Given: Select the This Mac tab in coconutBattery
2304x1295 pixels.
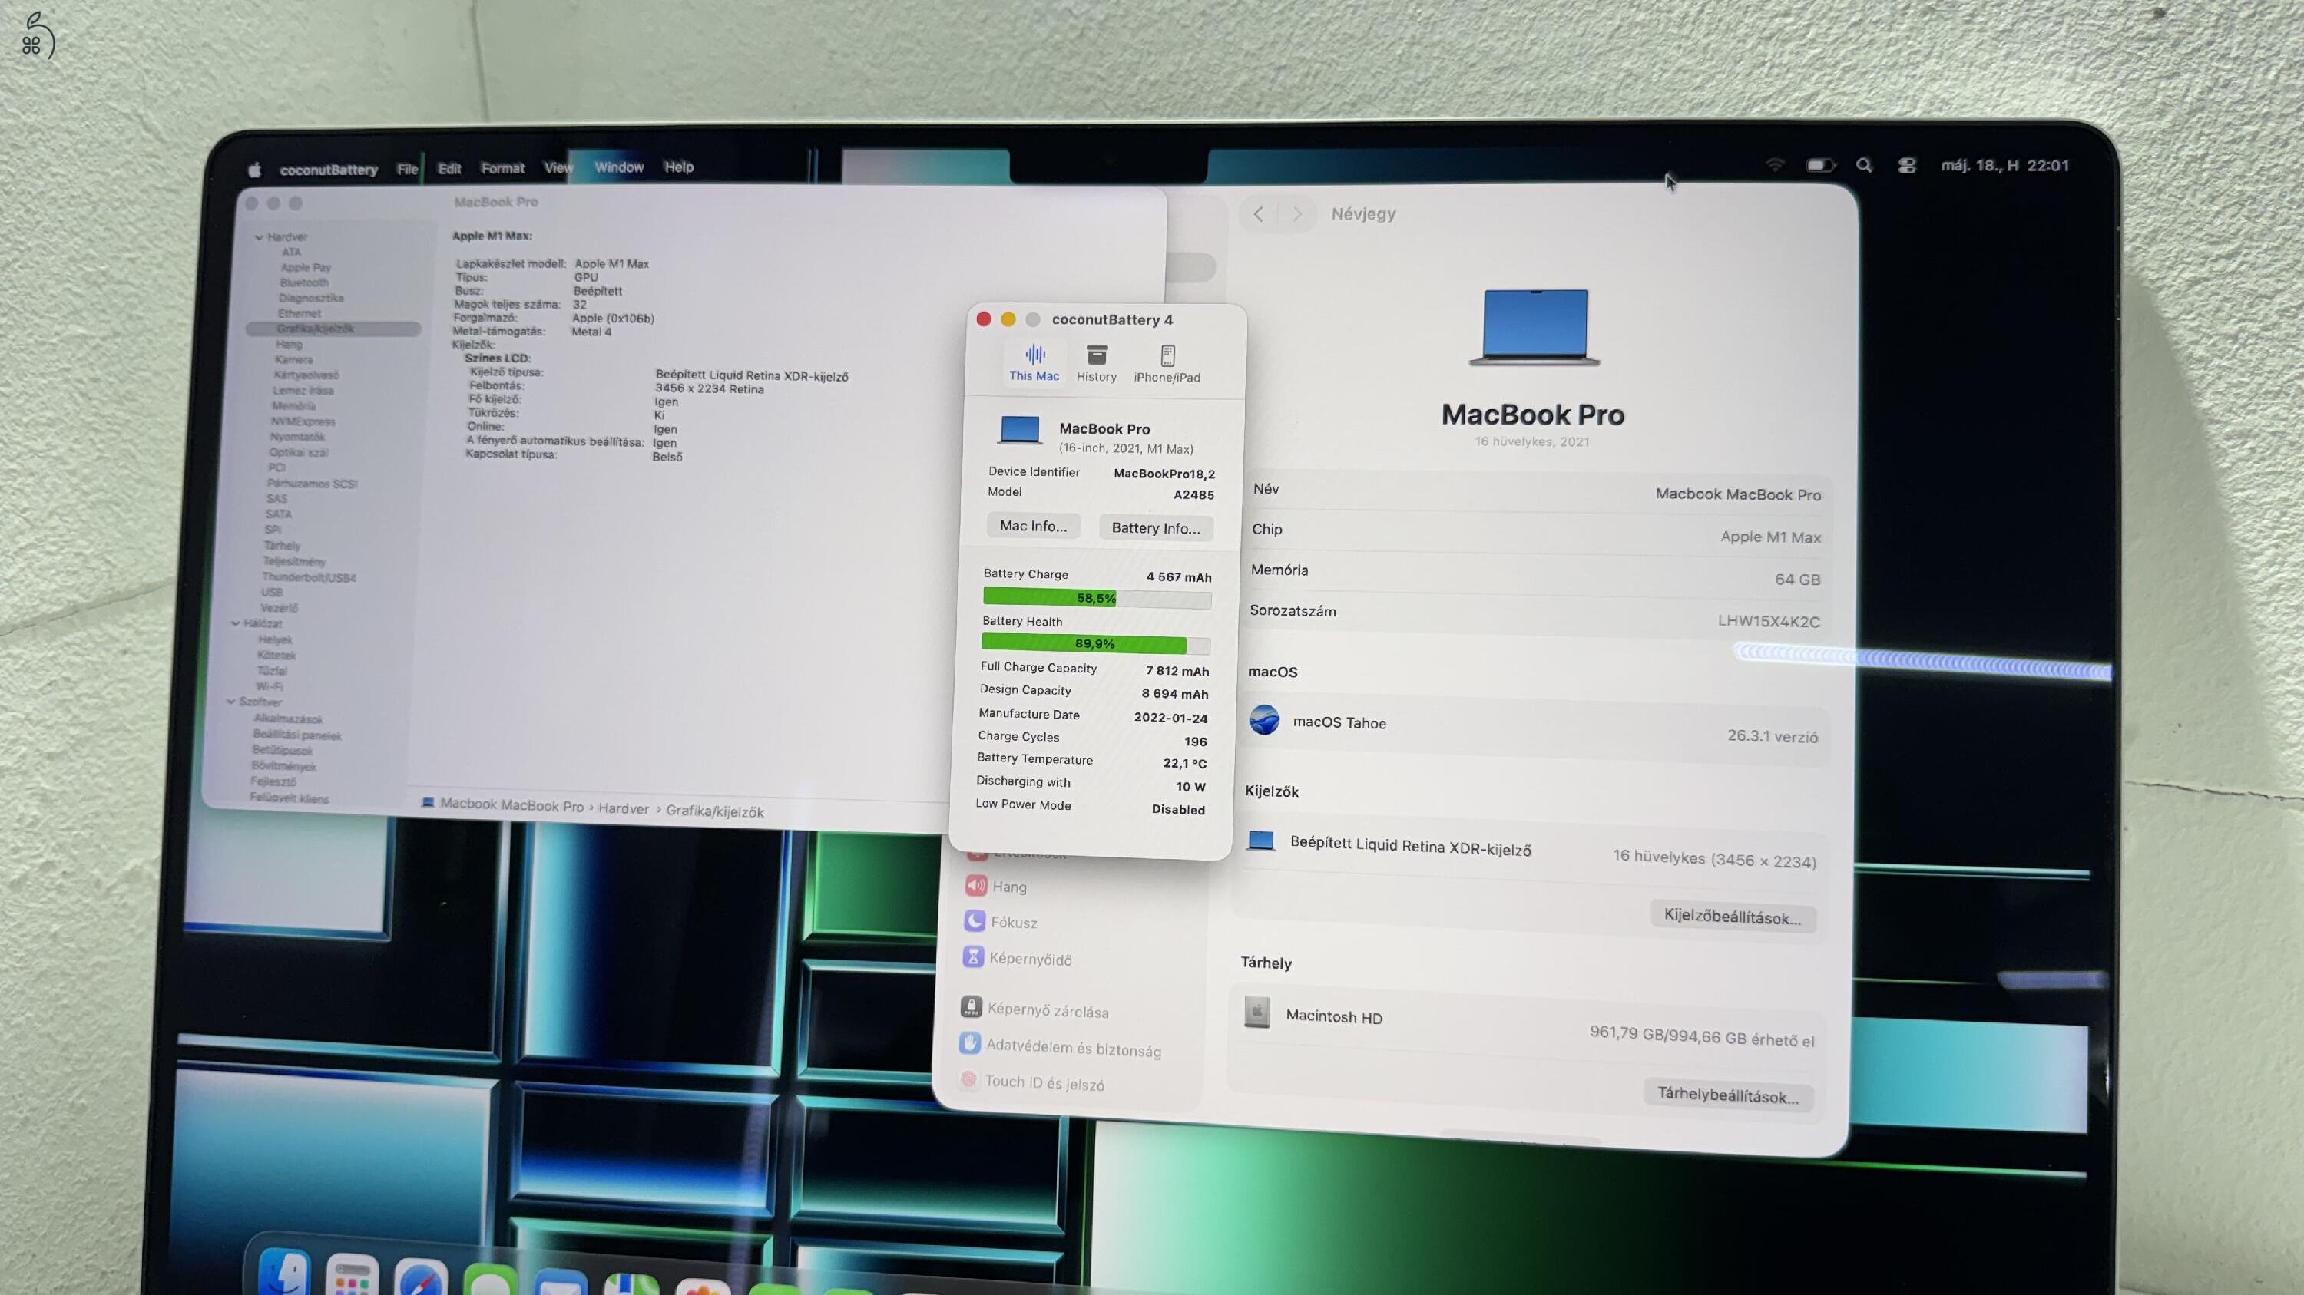Looking at the screenshot, I should click(1034, 363).
